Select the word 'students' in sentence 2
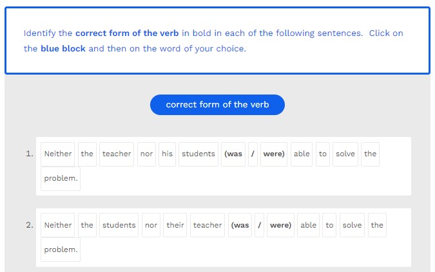The width and height of the screenshot is (435, 272). click(x=119, y=226)
